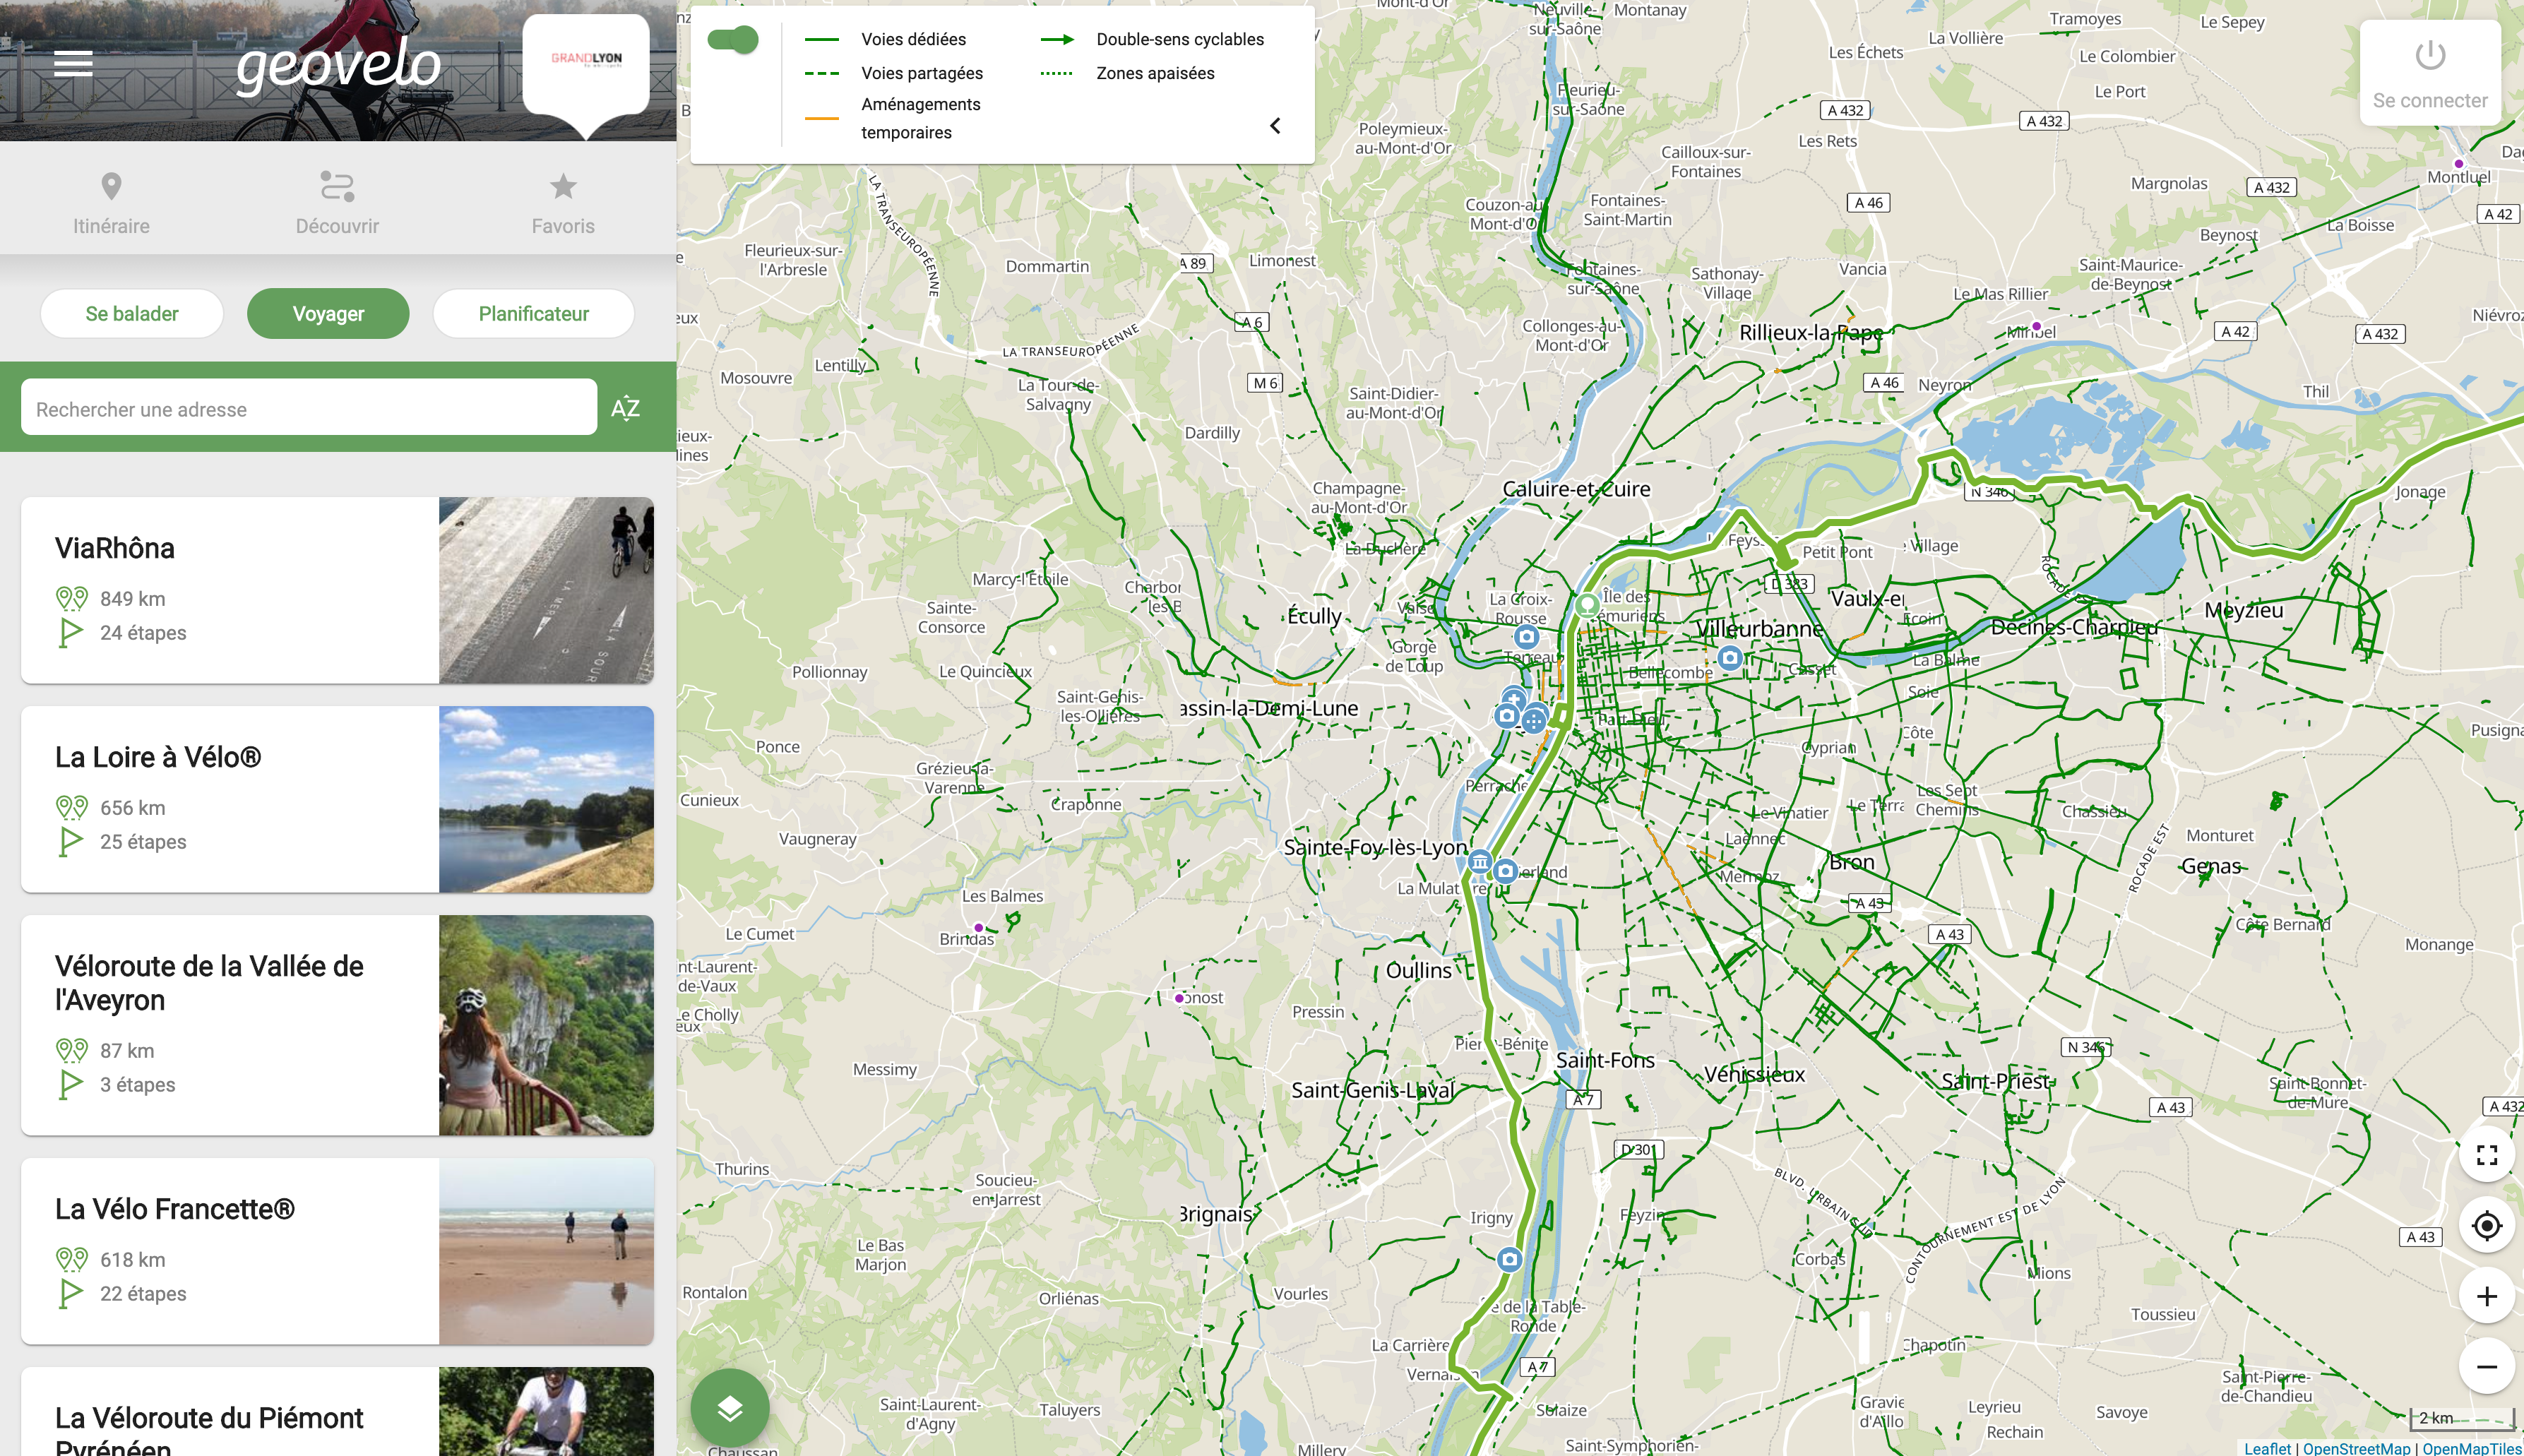Collapse the map legend panel
The width and height of the screenshot is (2524, 1456).
(1275, 126)
